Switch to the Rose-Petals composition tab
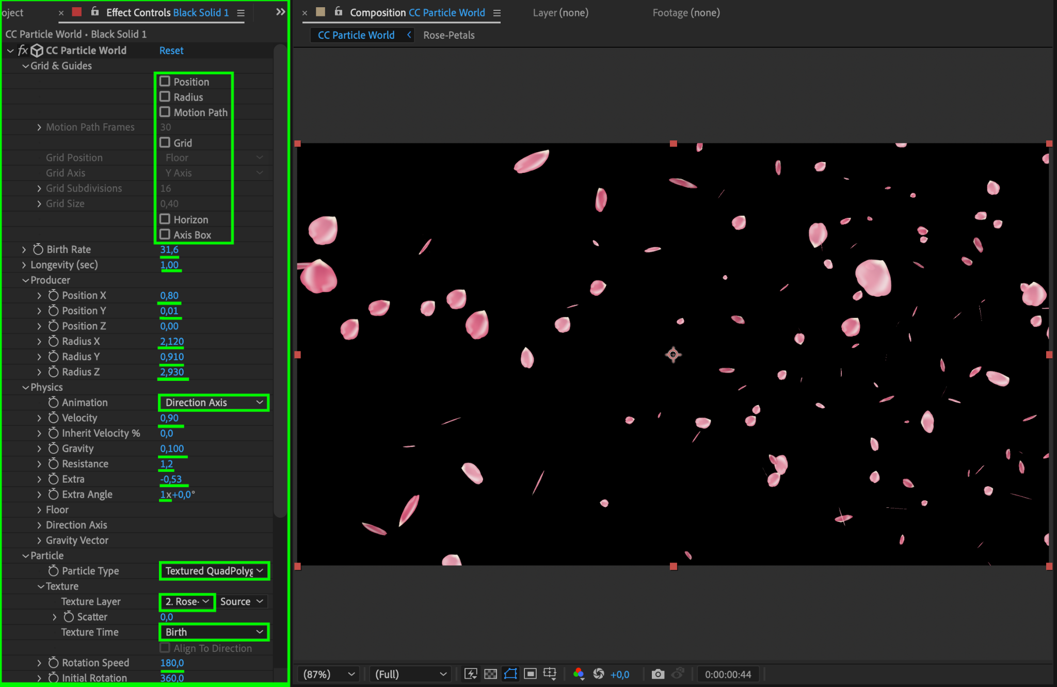The image size is (1057, 687). (449, 35)
